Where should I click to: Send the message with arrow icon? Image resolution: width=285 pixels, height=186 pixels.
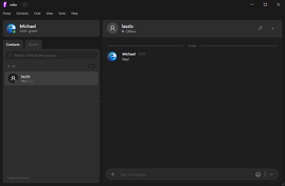[272, 174]
